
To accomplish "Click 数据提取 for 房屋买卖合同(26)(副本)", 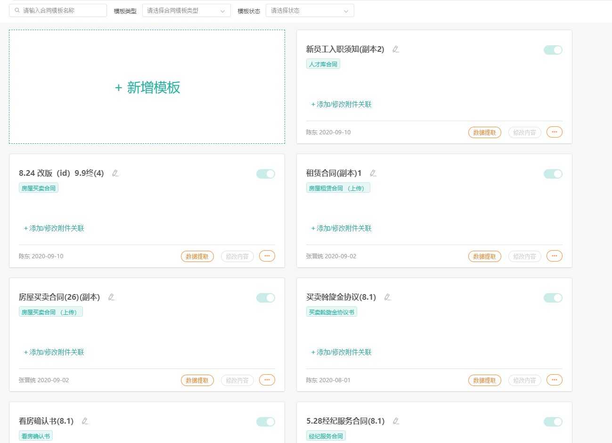I will tap(197, 380).
